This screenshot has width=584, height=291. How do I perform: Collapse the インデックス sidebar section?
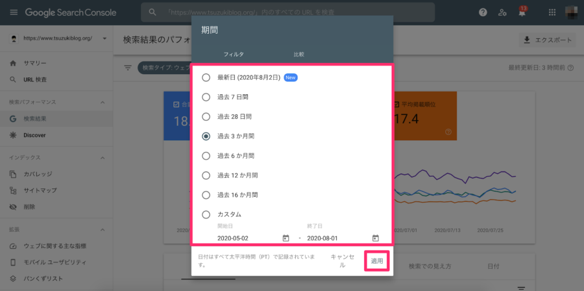[103, 158]
